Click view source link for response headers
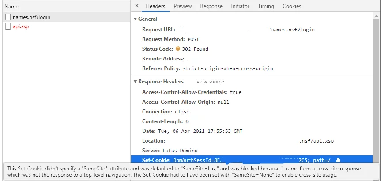 click(210, 82)
